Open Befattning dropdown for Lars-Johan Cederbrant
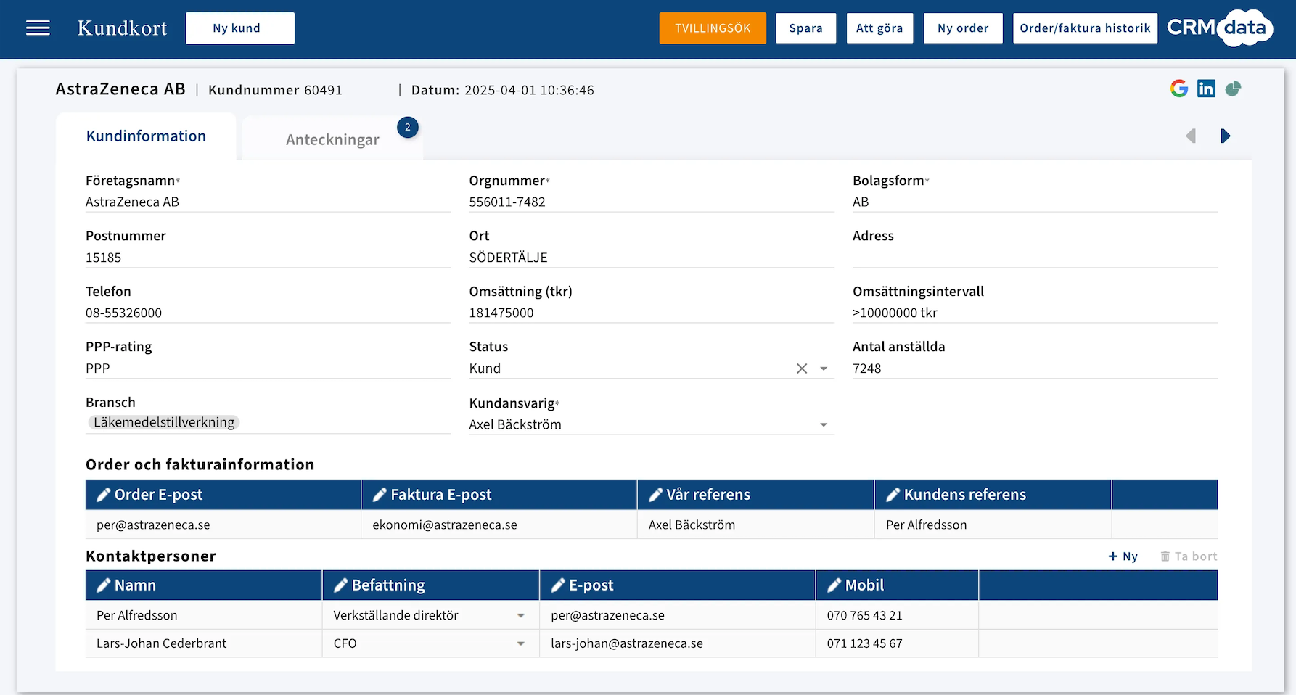The height and width of the screenshot is (695, 1296). tap(521, 644)
